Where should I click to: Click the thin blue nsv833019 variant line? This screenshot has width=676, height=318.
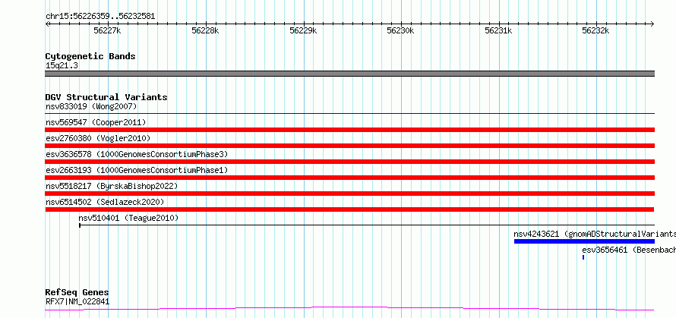point(350,113)
